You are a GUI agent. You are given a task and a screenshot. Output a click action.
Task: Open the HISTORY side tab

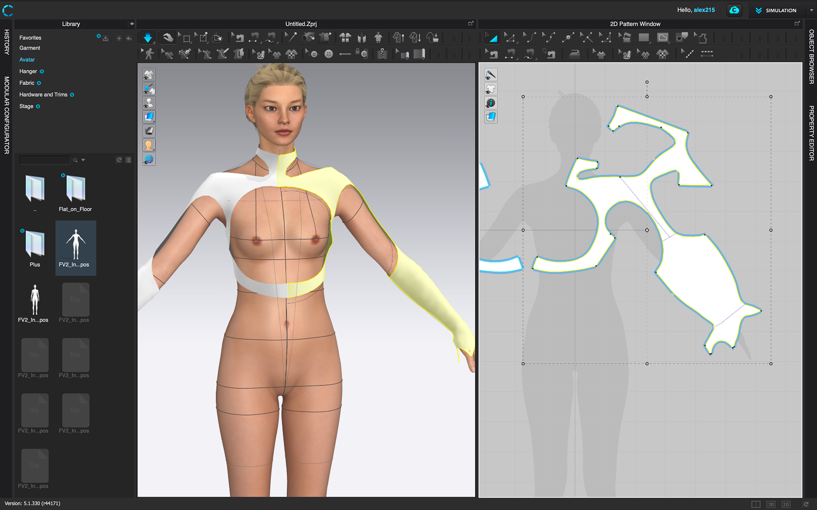(7, 42)
